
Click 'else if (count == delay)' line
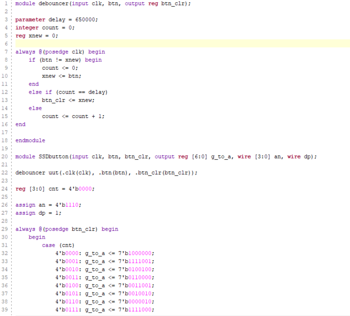tap(68, 92)
